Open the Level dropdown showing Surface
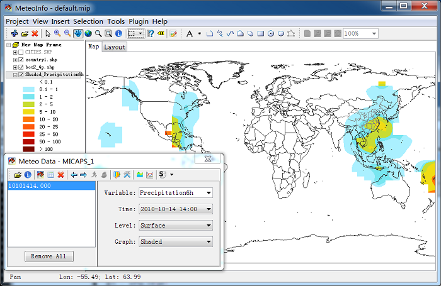 click(176, 226)
